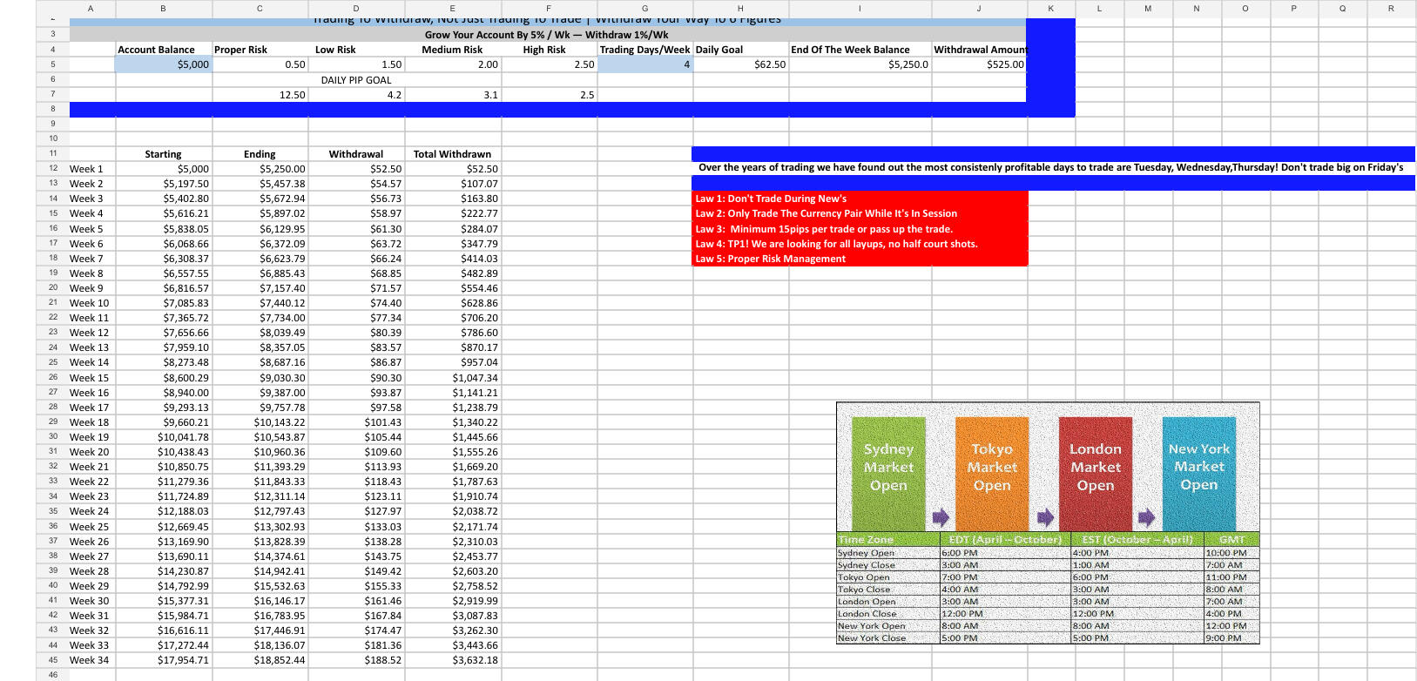Click the Law 2 currency pair session cell
Viewport: 1417px width, 681px height.
coord(860,213)
